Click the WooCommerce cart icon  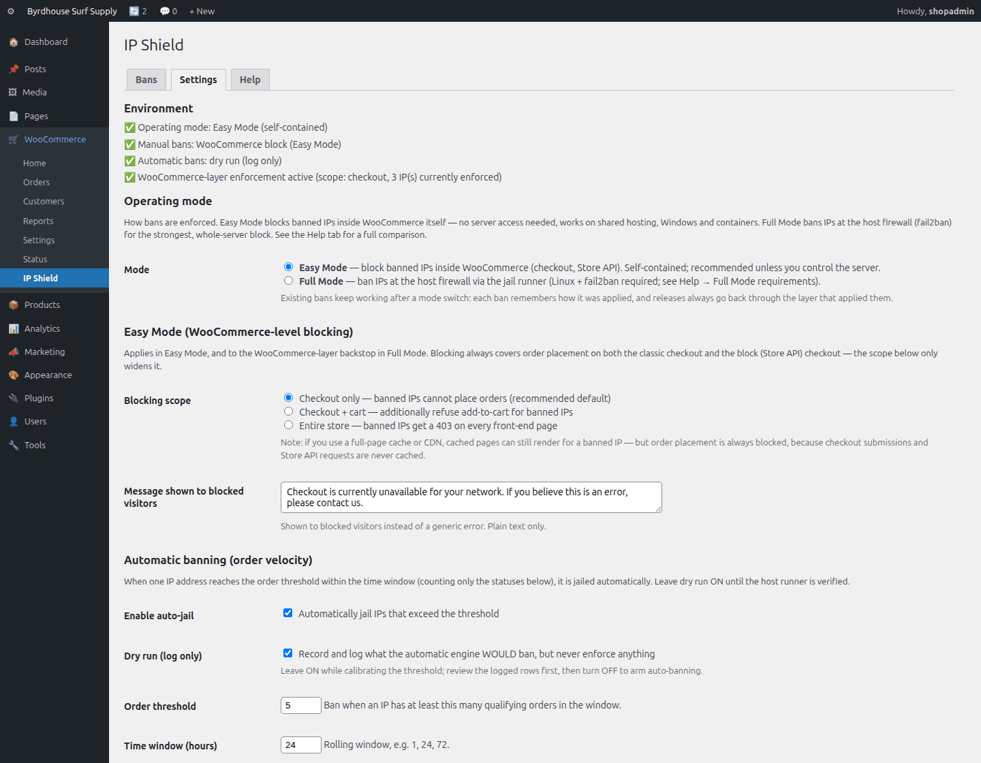click(14, 140)
